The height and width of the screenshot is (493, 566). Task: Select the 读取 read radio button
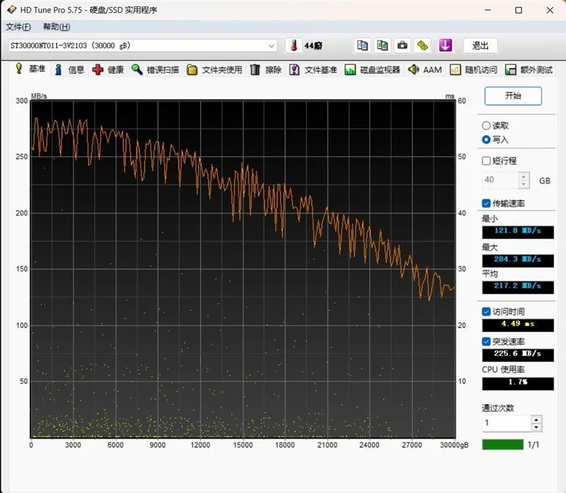point(486,126)
